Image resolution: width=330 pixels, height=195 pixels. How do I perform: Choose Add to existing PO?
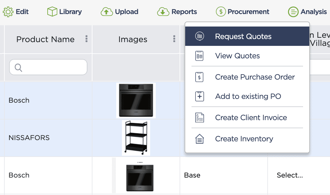pos(248,96)
